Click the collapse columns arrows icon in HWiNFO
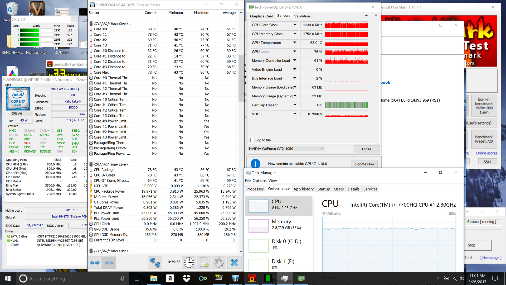The image size is (506, 285). tap(109, 263)
